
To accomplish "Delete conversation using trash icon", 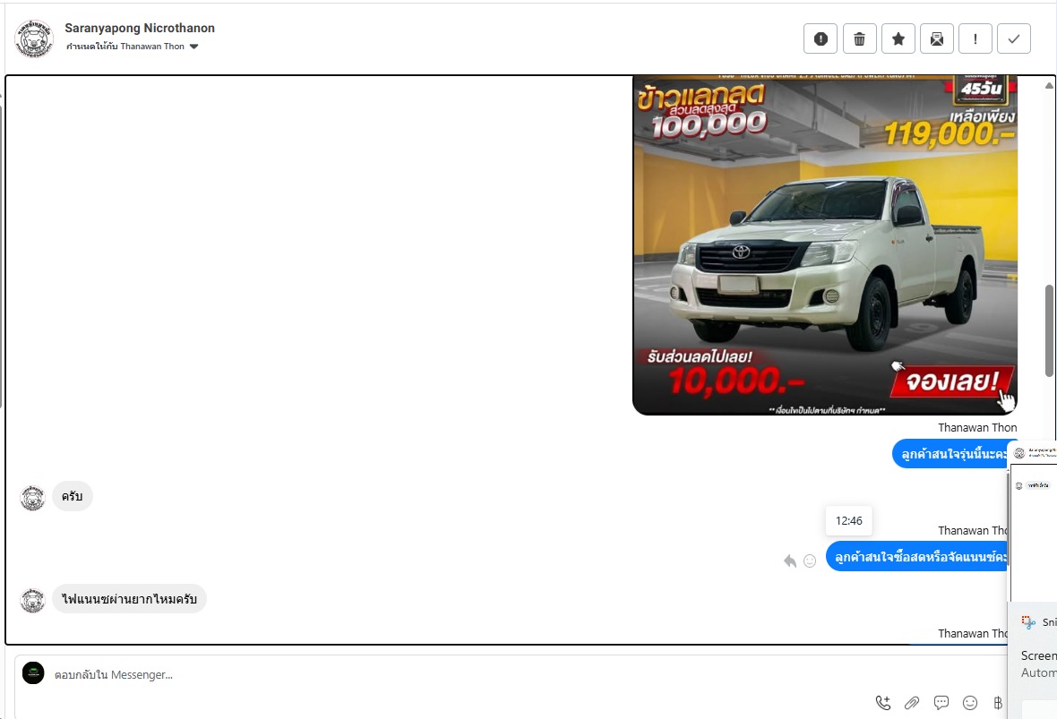I will [859, 39].
